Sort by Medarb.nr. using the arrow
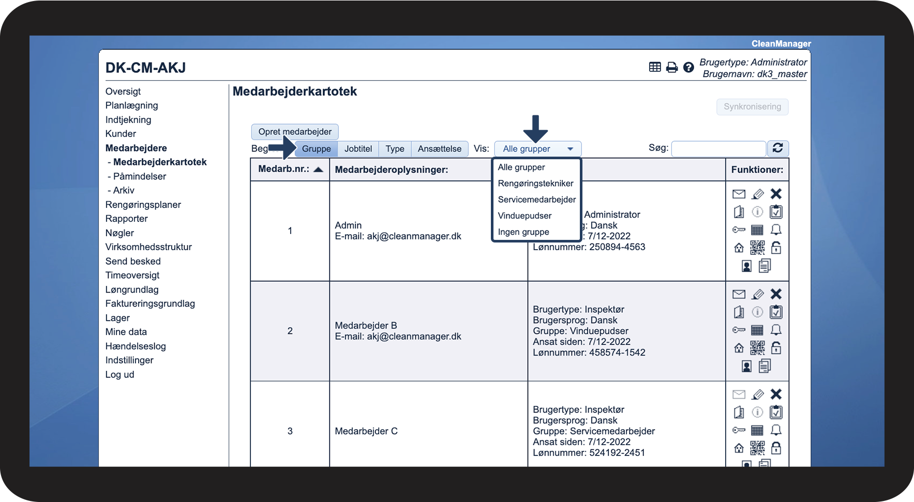Viewport: 914px width, 502px height. pyautogui.click(x=319, y=169)
